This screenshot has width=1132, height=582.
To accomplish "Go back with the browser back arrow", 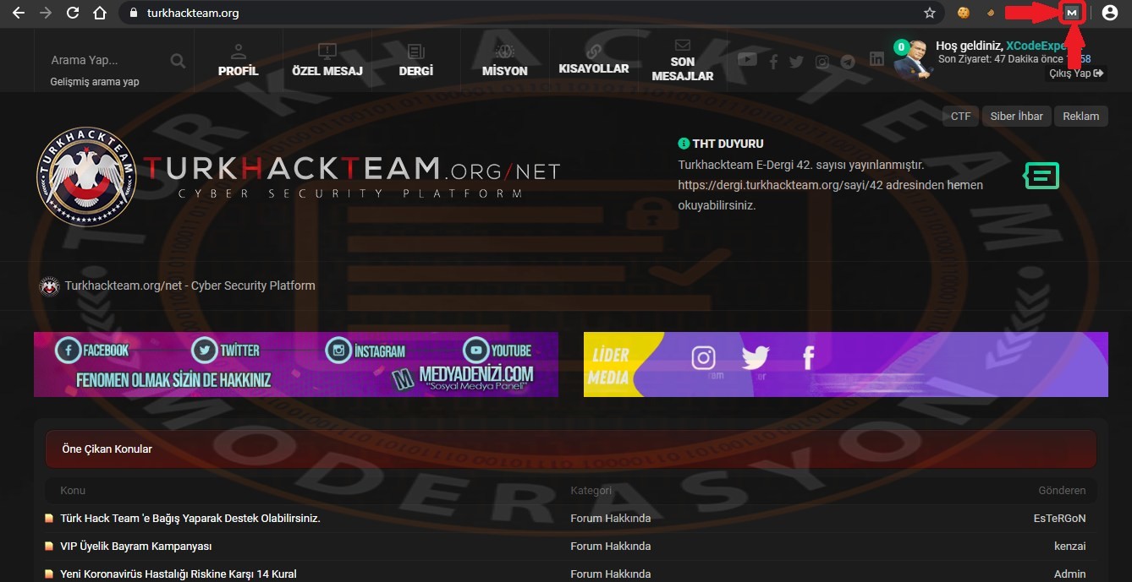I will click(19, 13).
